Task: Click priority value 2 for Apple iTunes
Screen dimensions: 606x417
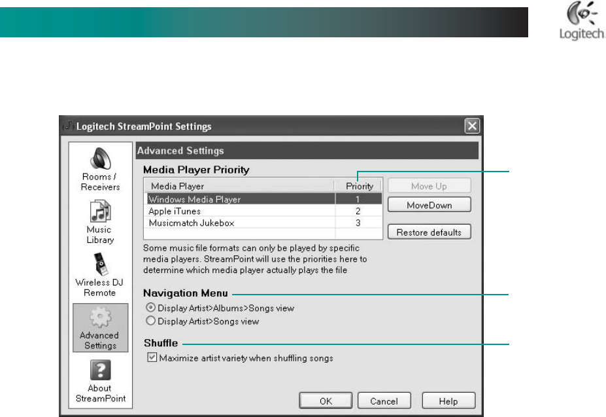Action: click(358, 211)
